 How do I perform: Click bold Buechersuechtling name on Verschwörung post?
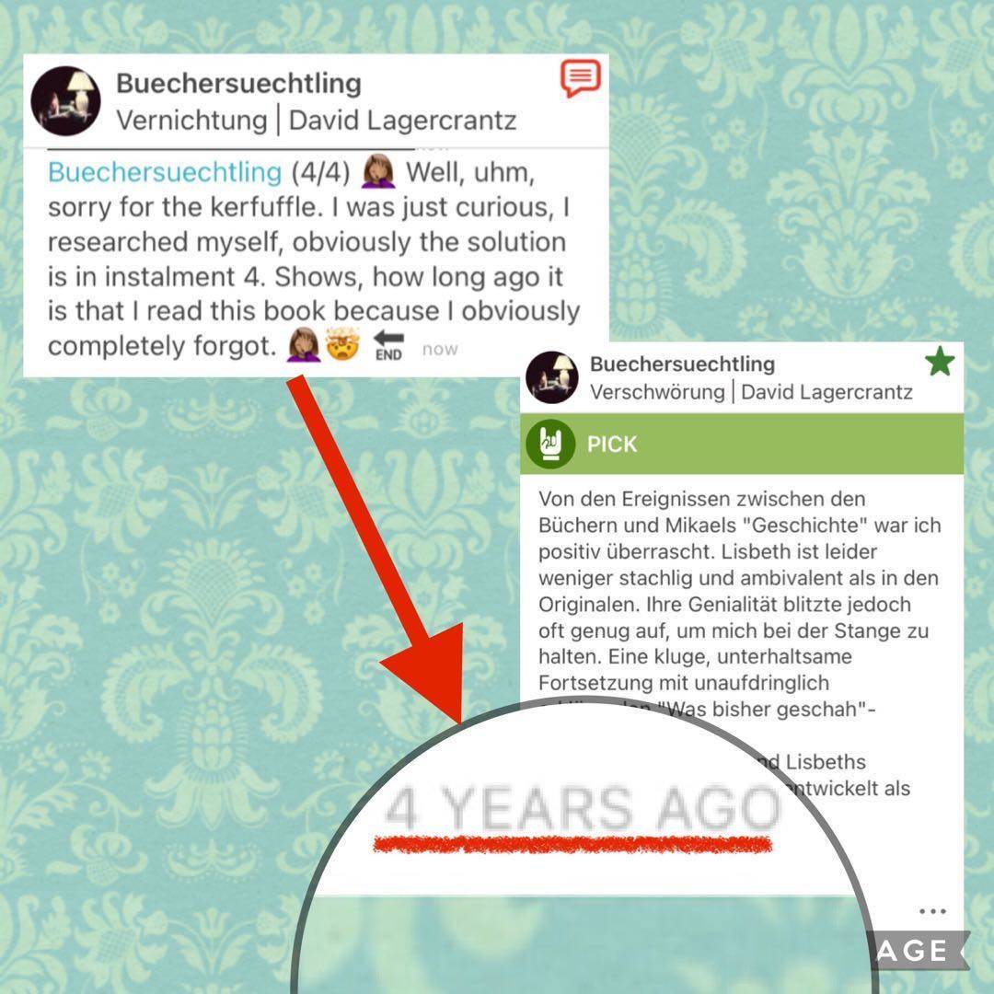682,364
